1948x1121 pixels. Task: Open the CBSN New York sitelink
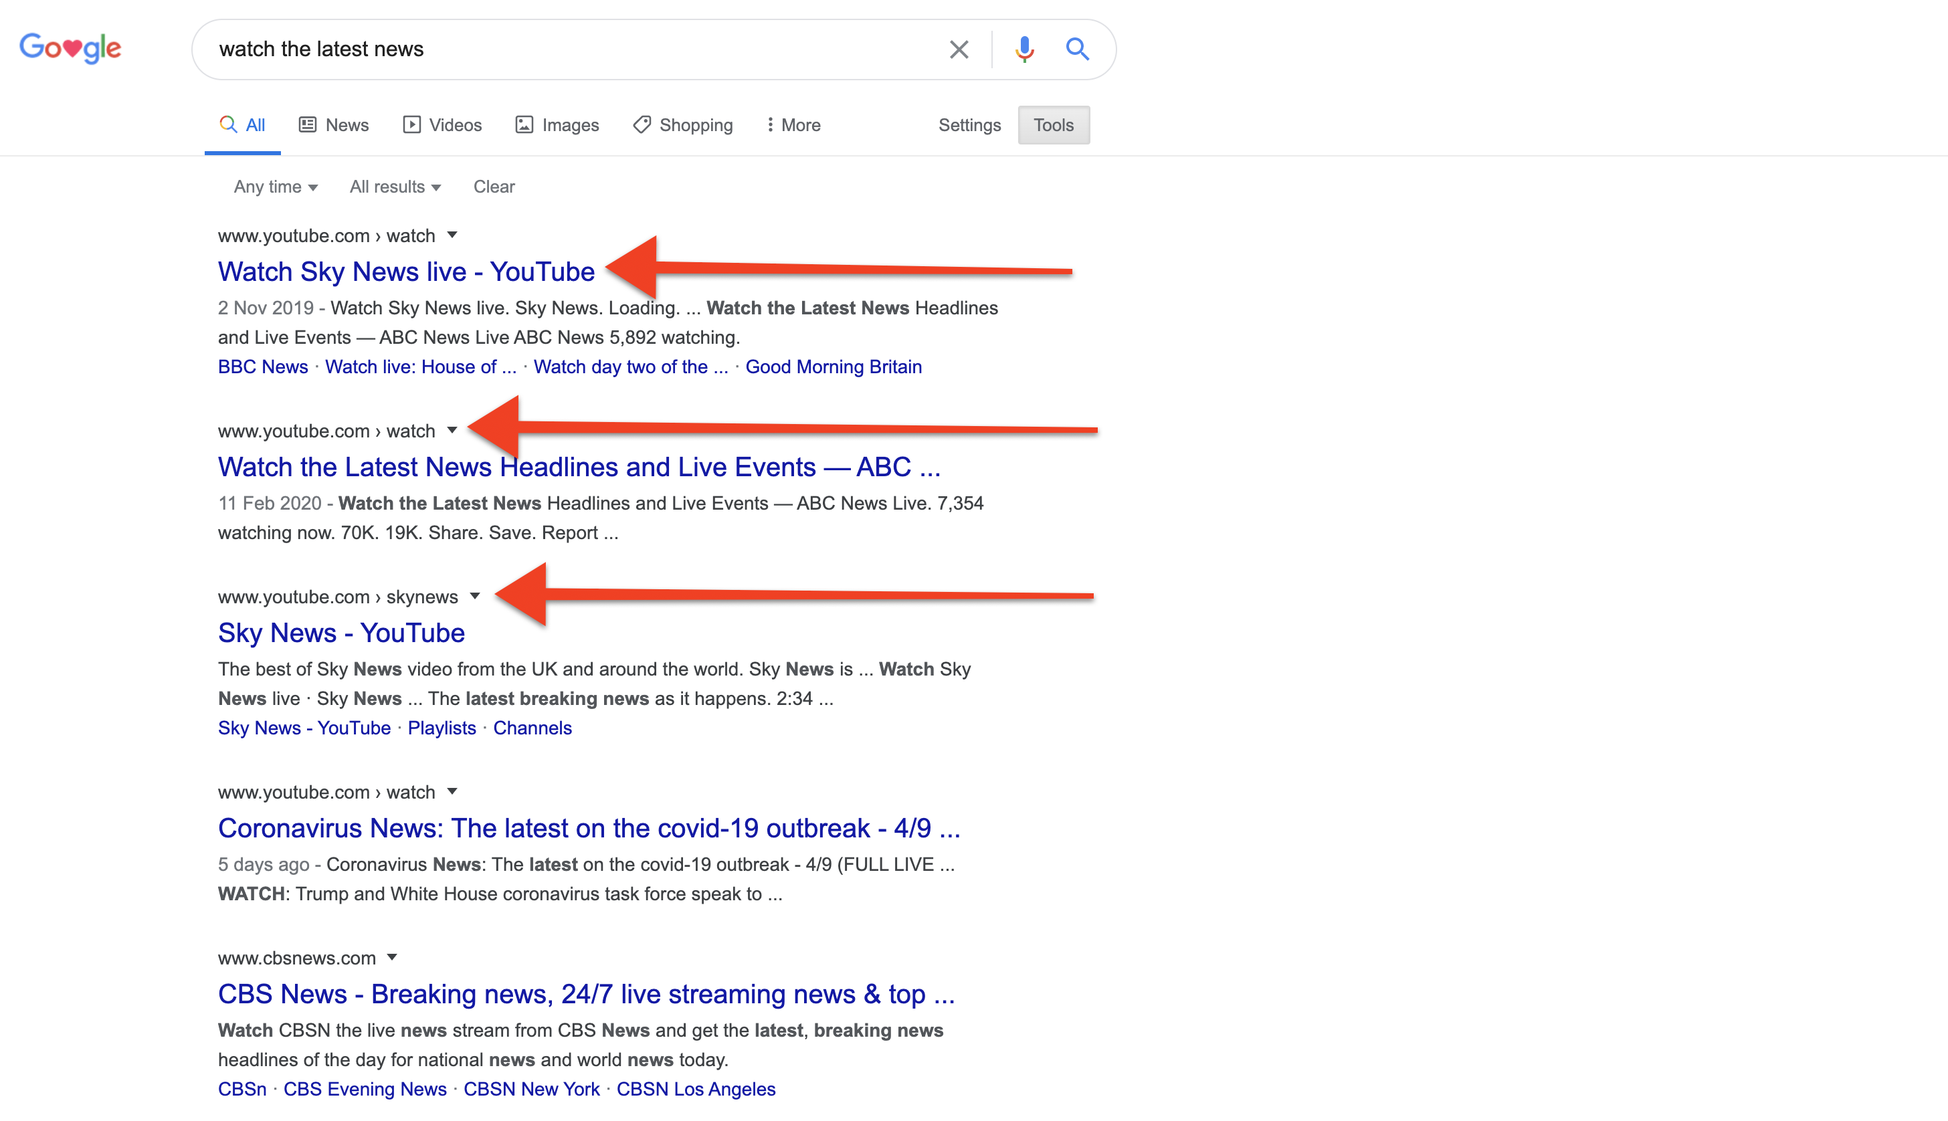531,1089
